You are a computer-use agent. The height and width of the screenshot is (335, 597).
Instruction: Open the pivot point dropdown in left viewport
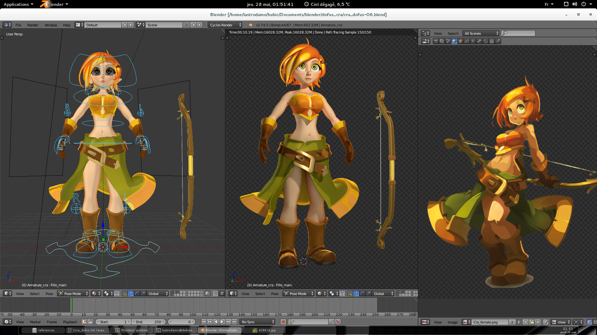[108, 293]
